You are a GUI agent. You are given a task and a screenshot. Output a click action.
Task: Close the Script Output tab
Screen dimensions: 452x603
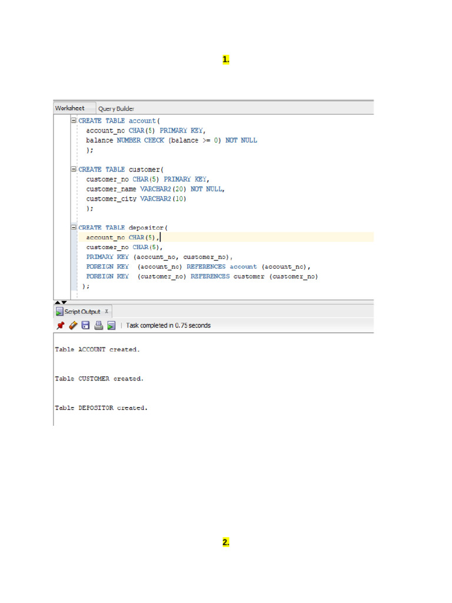point(107,312)
